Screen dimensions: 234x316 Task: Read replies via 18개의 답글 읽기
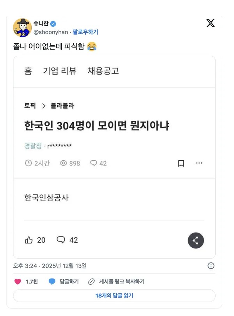[114, 296]
